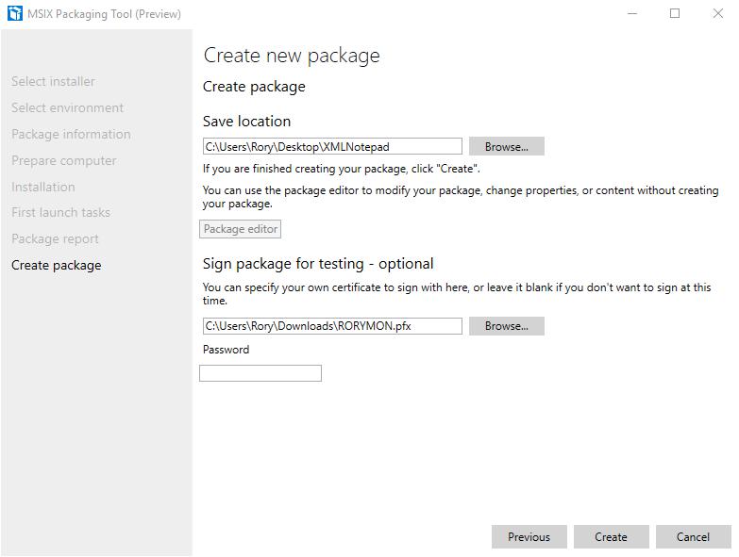Click the certificate path field
The height and width of the screenshot is (557, 739).
[x=332, y=326]
